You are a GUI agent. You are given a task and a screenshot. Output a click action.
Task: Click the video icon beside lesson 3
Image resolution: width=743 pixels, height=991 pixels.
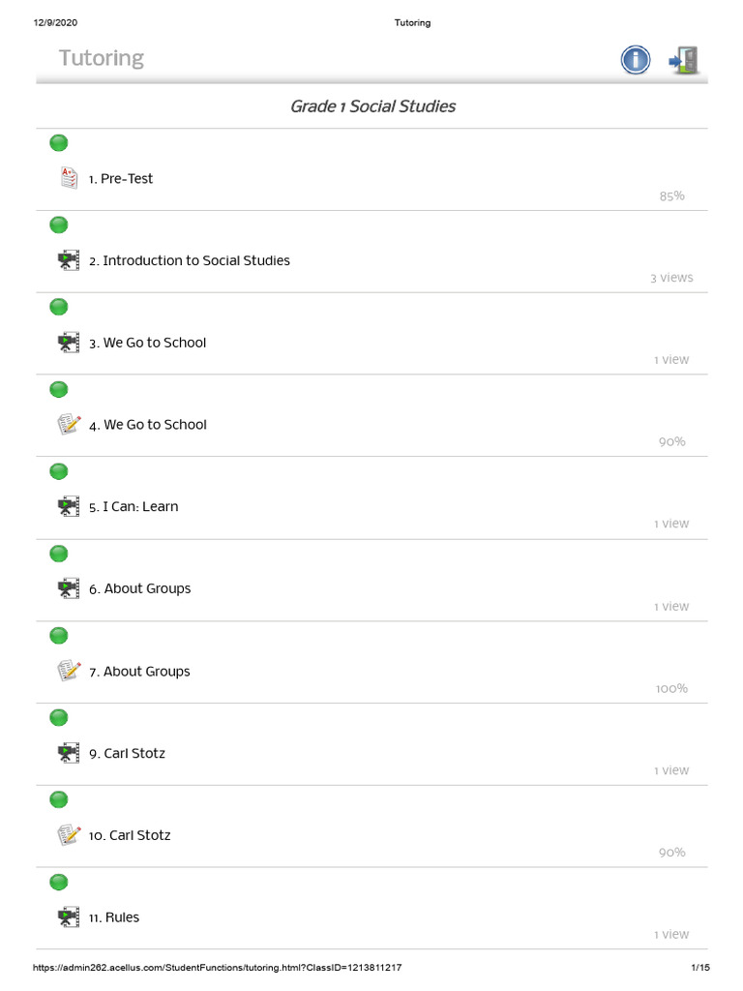point(68,342)
